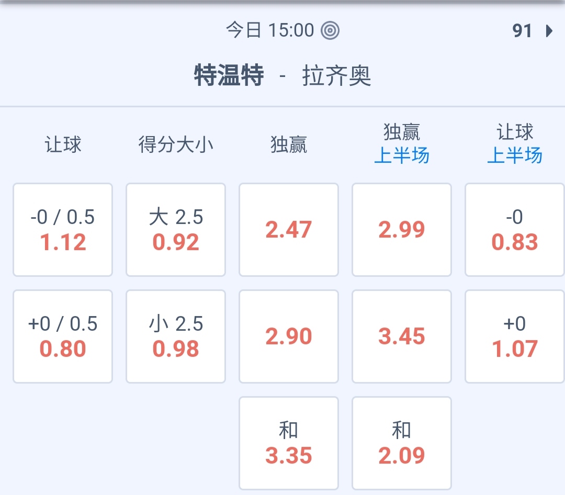Tap the 今日 15:00 match time
The height and width of the screenshot is (495, 565).
[x=270, y=30]
